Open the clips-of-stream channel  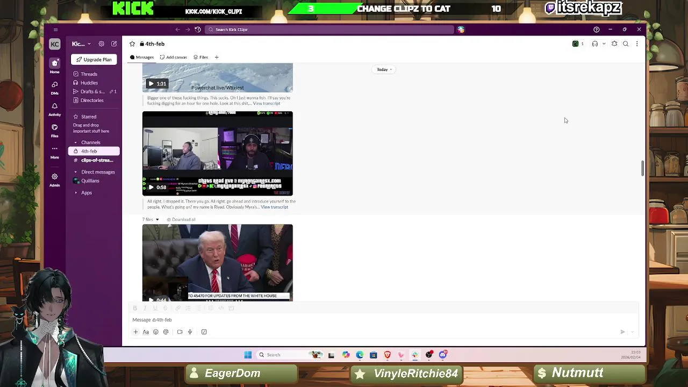(94, 160)
